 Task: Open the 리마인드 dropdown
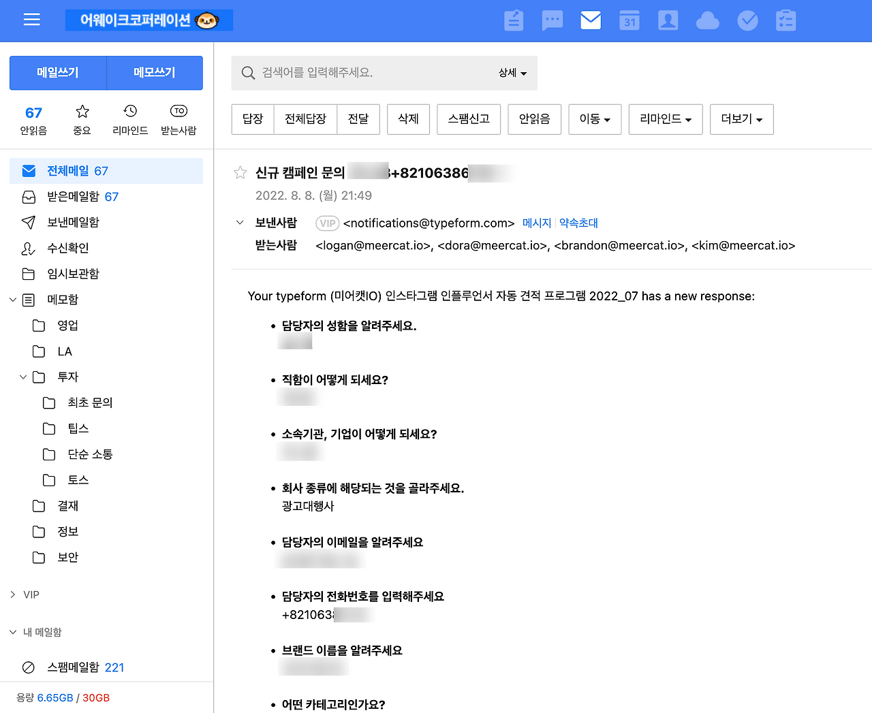tap(666, 119)
